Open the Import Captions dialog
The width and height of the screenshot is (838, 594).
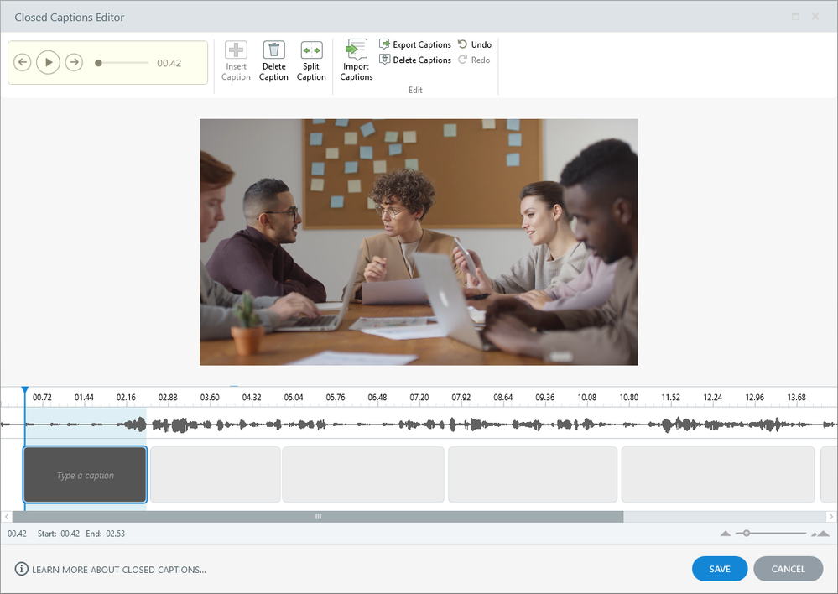(357, 50)
